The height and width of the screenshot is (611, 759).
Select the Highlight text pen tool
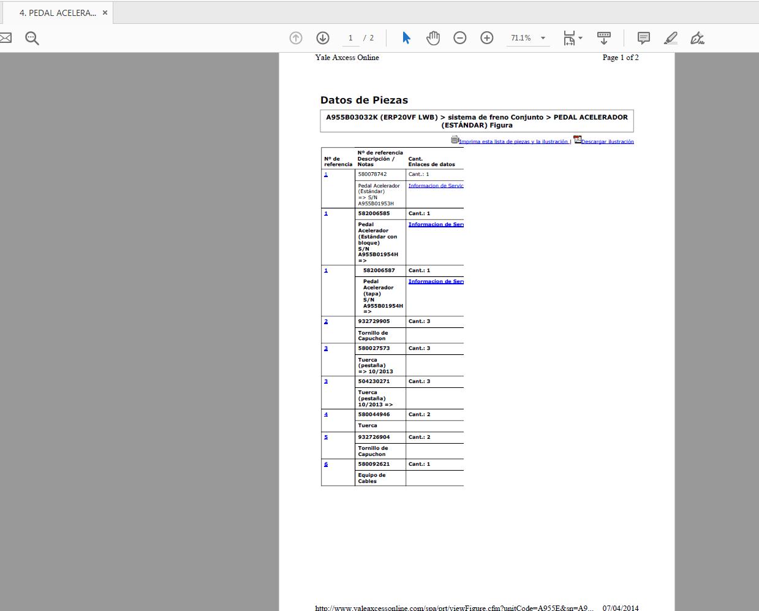pos(671,38)
